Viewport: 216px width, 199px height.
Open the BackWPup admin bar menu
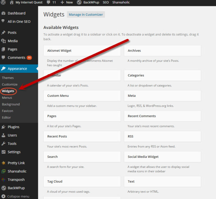(x=91, y=2)
